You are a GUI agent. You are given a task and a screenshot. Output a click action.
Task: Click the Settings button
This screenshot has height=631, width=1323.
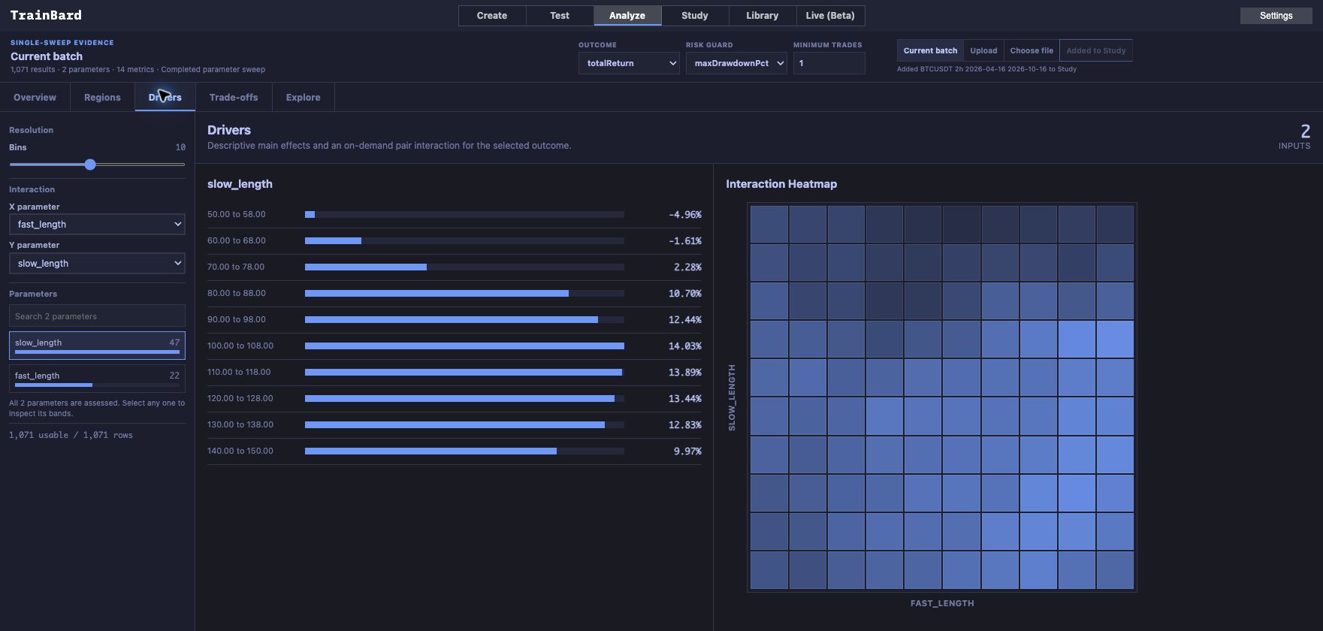tap(1276, 15)
